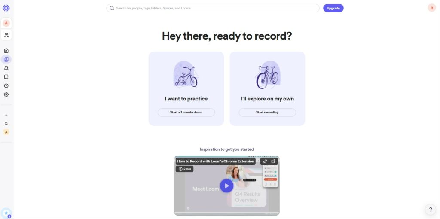Select the yellow A space icon

click(x=6, y=132)
